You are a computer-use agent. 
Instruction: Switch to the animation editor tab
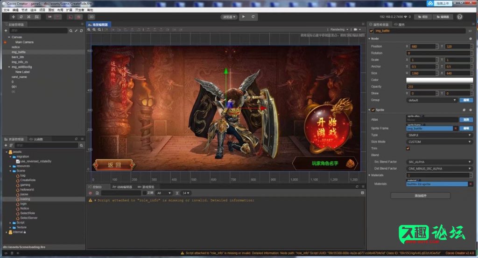point(122,187)
